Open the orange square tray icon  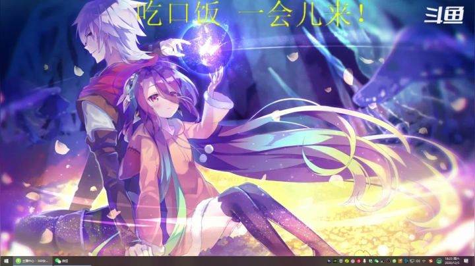click(x=400, y=261)
